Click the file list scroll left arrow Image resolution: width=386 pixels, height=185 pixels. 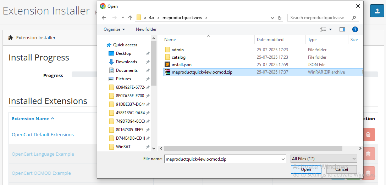[161, 149]
